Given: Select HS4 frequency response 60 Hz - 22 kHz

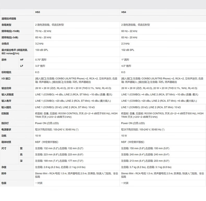Looking at the screenshot, I should click(x=129, y=31).
